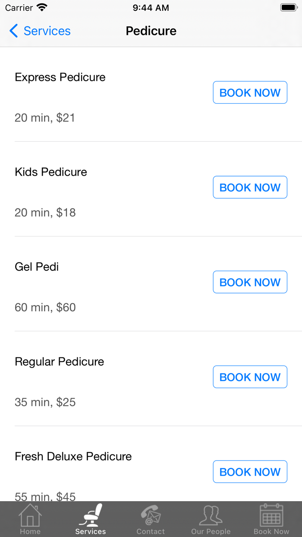Tap the Fresh Deluxe Pedicure name
Viewport: 302px width, 537px height.
[73, 456]
